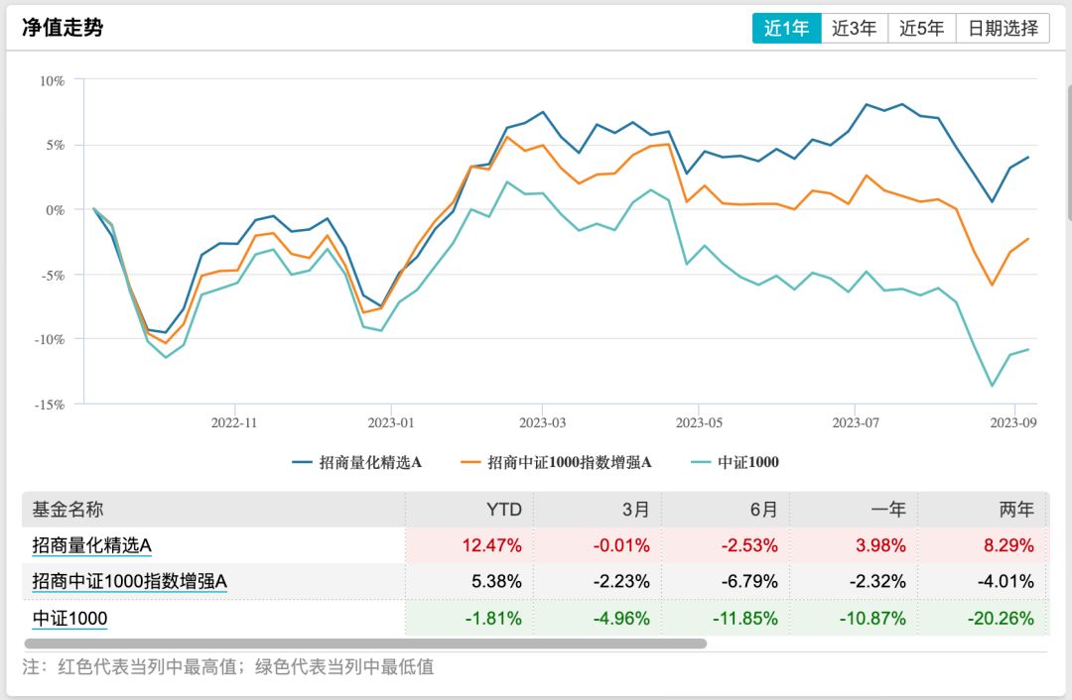Select the 近1年 time range
The image size is (1072, 700).
[x=787, y=28]
